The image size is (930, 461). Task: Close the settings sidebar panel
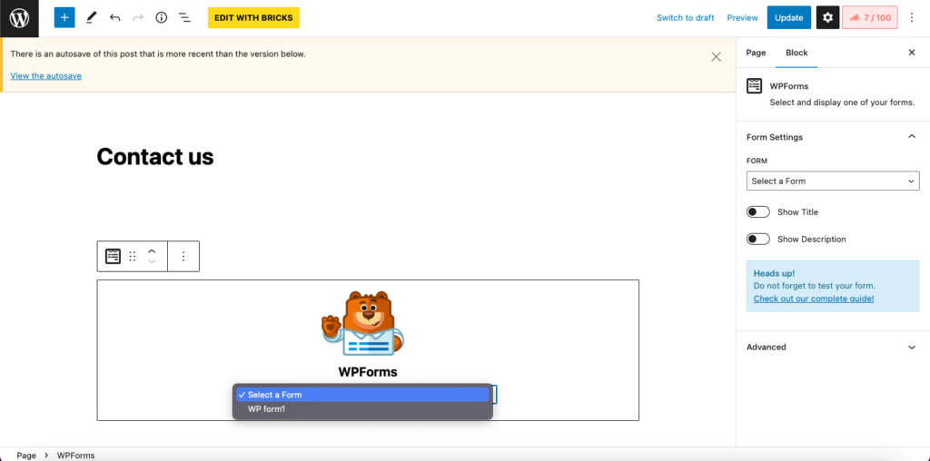click(912, 53)
